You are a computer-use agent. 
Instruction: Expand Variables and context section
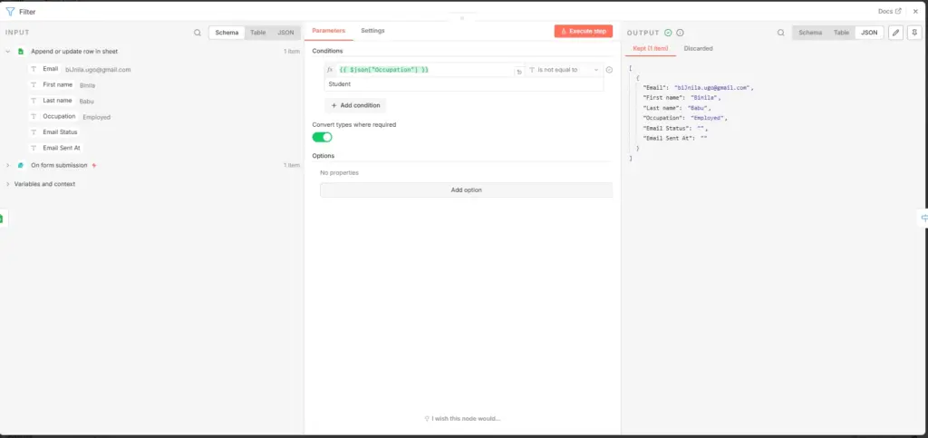[8, 184]
